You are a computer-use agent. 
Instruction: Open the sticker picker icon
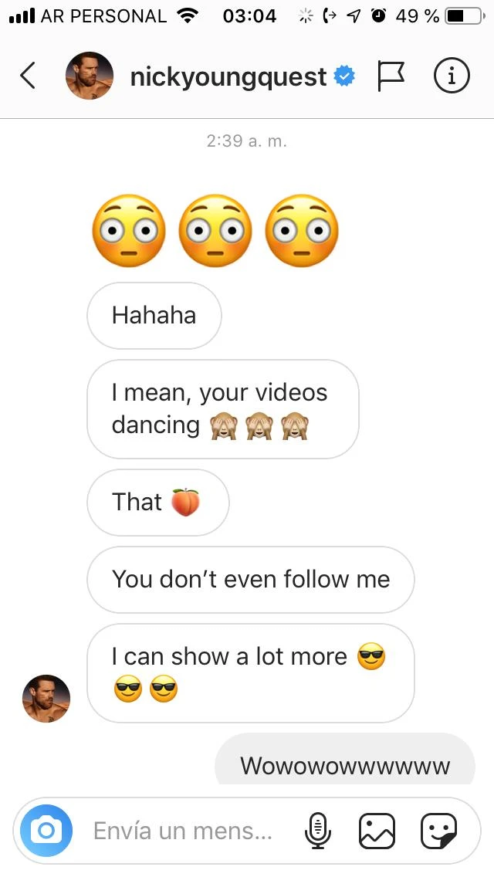pyautogui.click(x=438, y=831)
